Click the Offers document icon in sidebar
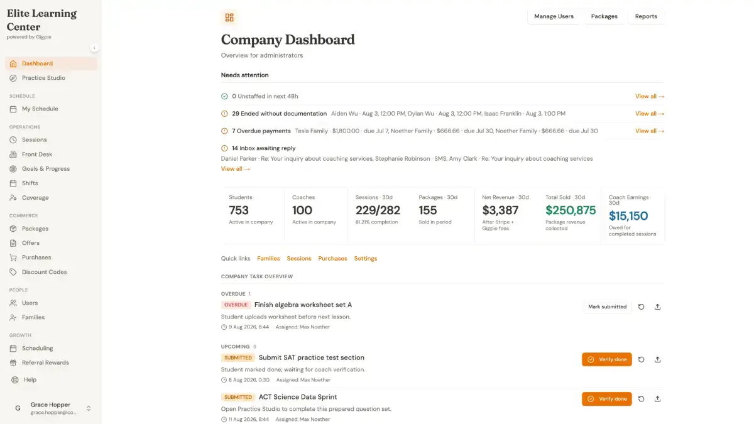 [13, 243]
